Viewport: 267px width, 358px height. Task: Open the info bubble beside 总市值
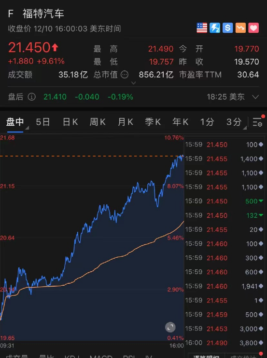click(x=125, y=75)
